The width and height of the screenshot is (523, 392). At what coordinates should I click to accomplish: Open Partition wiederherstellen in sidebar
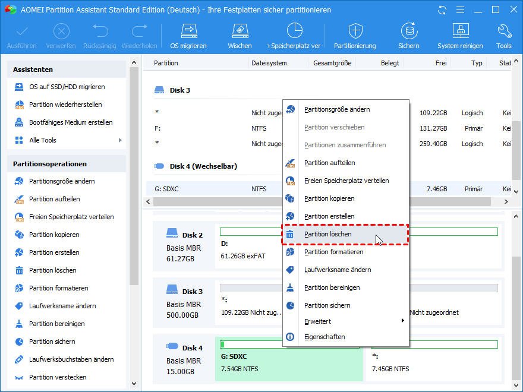pos(65,105)
